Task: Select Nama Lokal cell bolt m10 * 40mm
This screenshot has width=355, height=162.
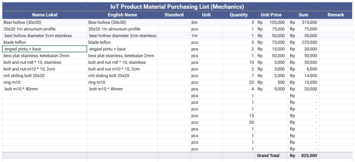Action: (x=45, y=89)
